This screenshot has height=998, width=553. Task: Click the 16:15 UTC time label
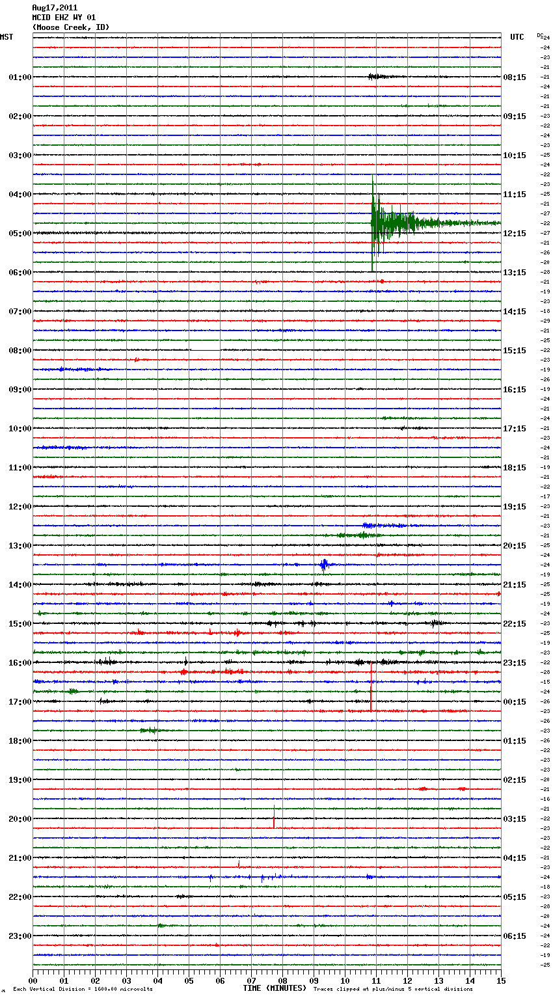pyautogui.click(x=515, y=390)
